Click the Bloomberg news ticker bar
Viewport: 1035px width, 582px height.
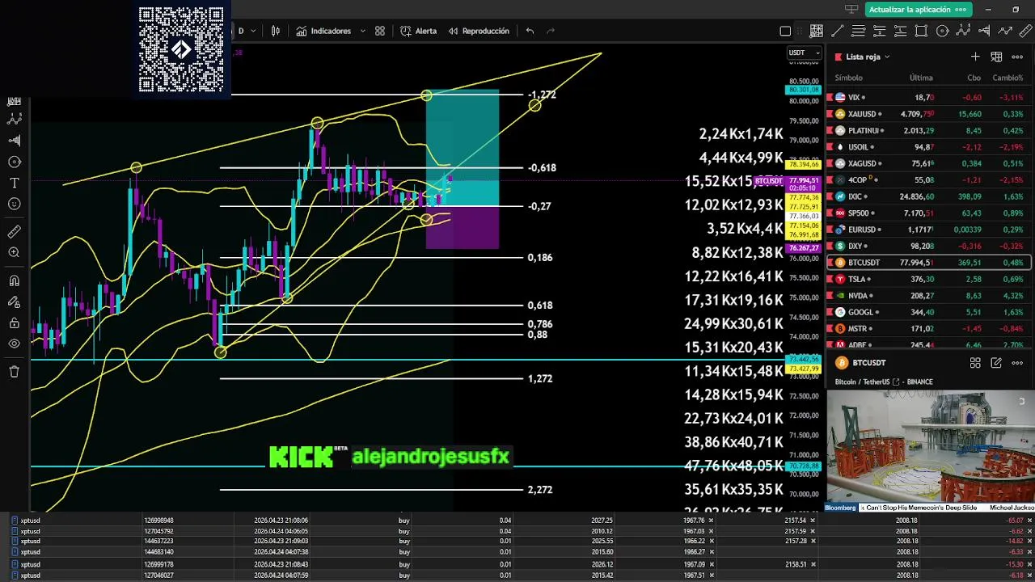coord(929,508)
